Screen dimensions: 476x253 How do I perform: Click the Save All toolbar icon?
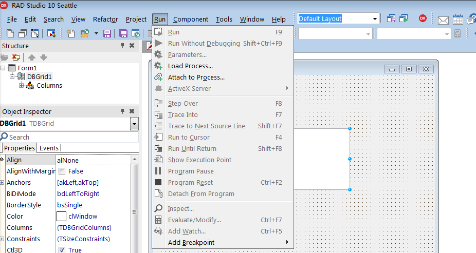123,33
